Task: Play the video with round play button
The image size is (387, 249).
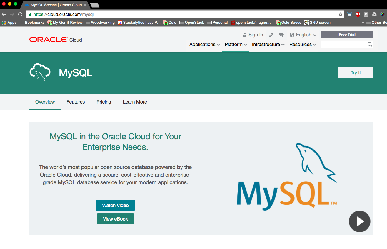Action: (360, 221)
